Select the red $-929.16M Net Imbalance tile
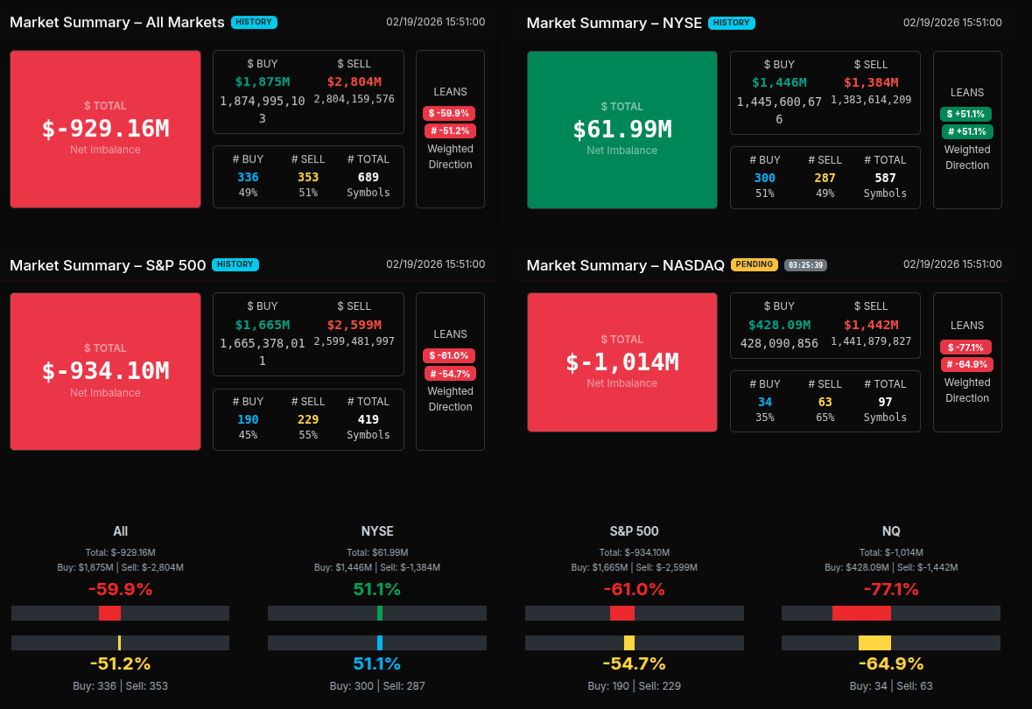The width and height of the screenshot is (1032, 709). 106,129
